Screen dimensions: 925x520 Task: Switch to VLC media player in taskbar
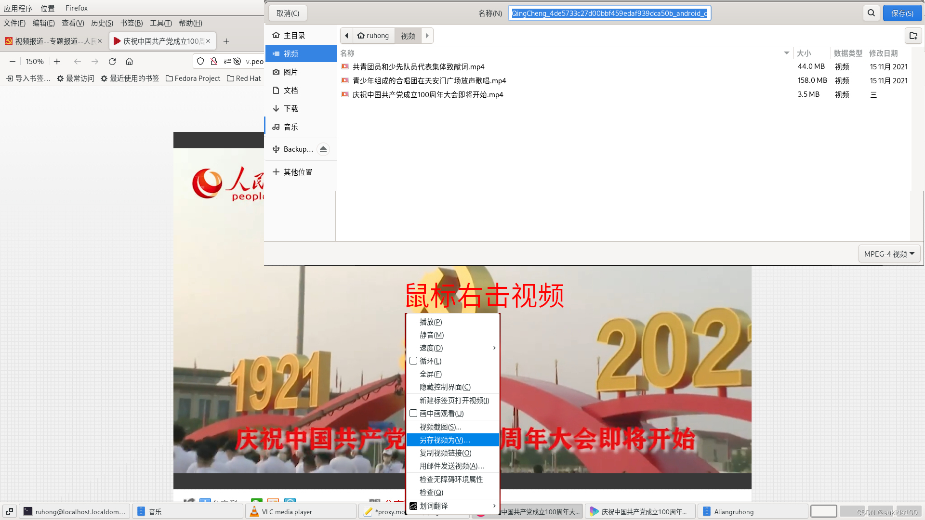[x=301, y=511]
